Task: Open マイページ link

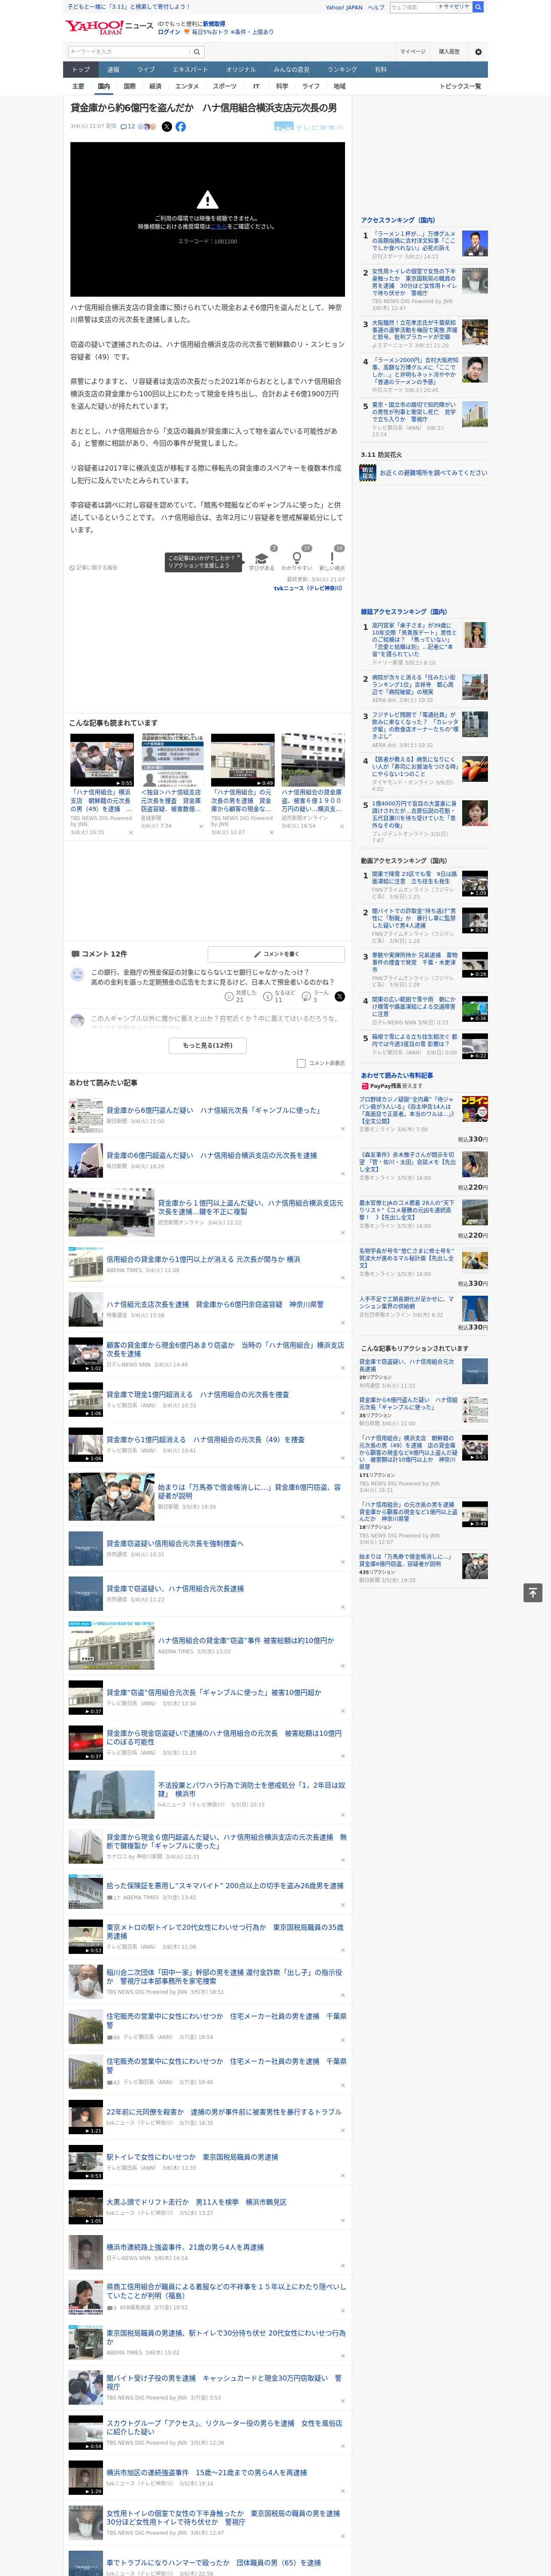Action: 413,51
